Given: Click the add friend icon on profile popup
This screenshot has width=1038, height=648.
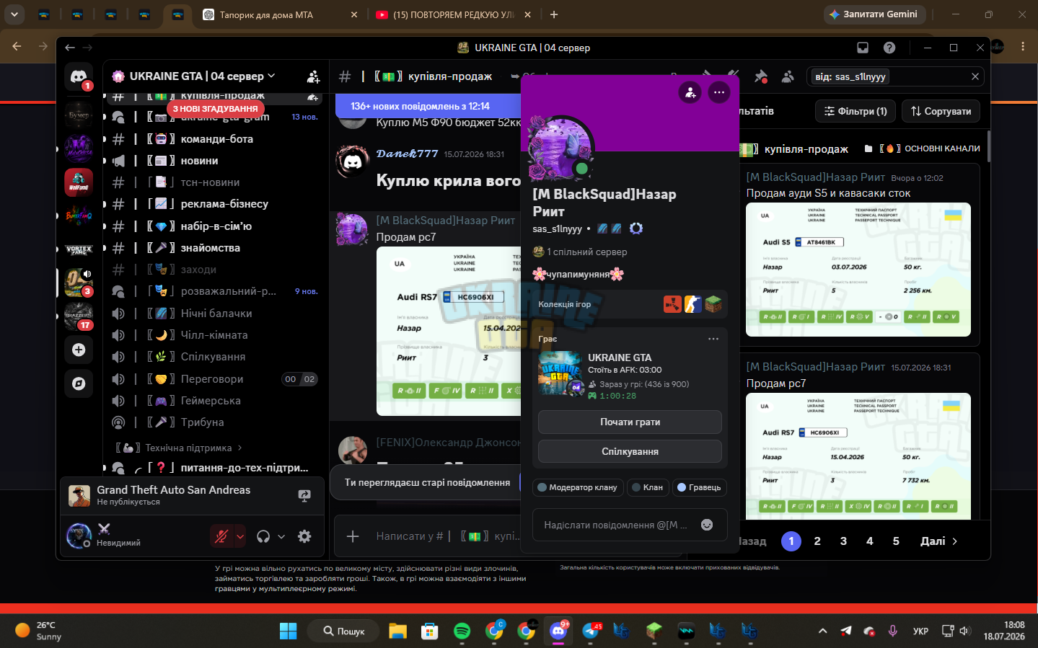Looking at the screenshot, I should (x=690, y=92).
